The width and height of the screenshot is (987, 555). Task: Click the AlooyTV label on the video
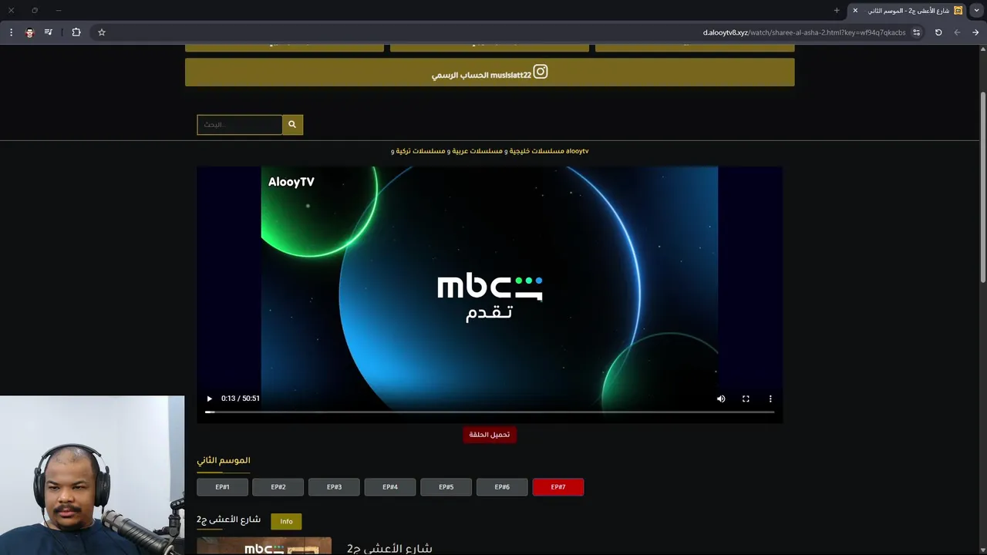tap(291, 182)
